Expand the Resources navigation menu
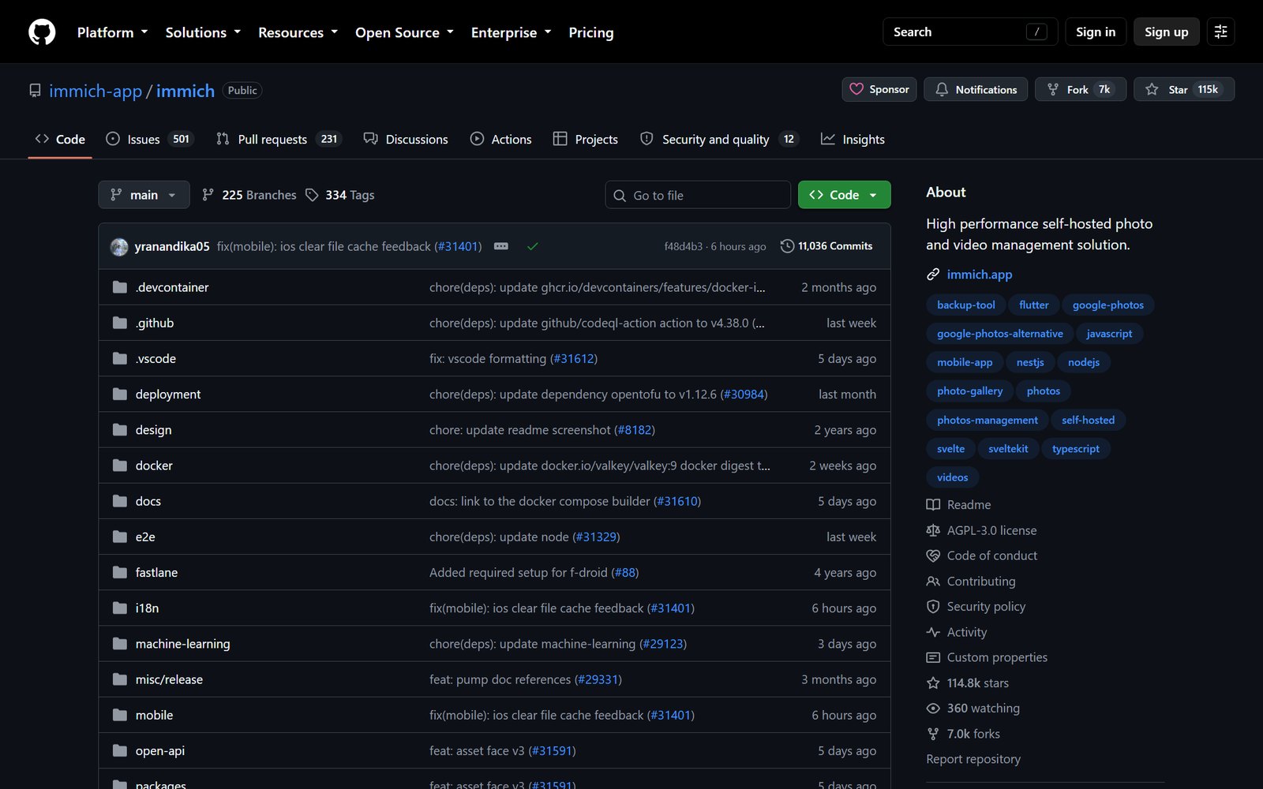Image resolution: width=1263 pixels, height=789 pixels. 298,32
